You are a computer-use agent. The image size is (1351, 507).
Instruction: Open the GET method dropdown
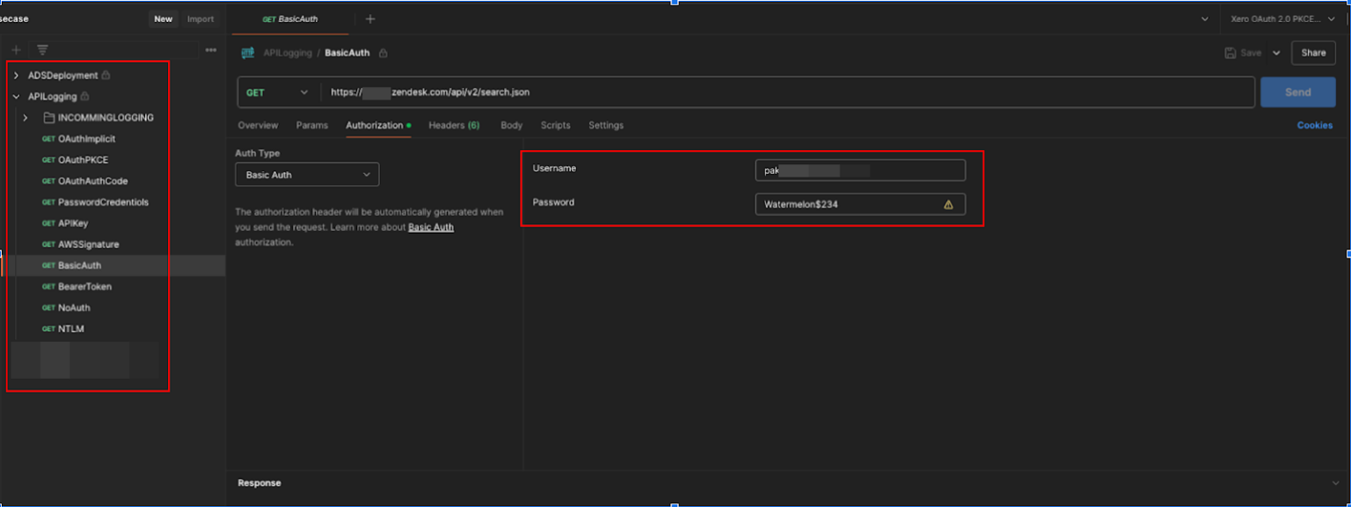pyautogui.click(x=278, y=92)
